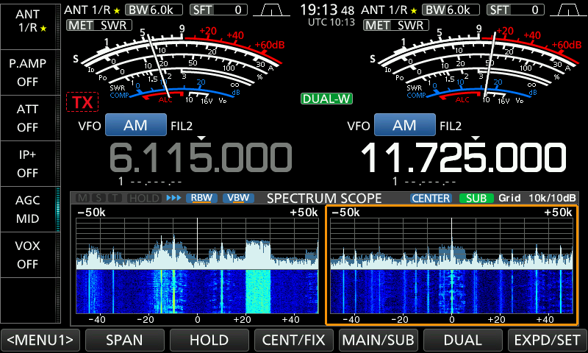Select the main band AM mode button
The height and width of the screenshot is (353, 588).
[x=136, y=125]
